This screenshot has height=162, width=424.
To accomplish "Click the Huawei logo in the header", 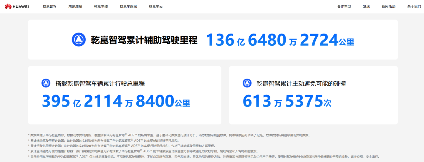I will click(17, 6).
